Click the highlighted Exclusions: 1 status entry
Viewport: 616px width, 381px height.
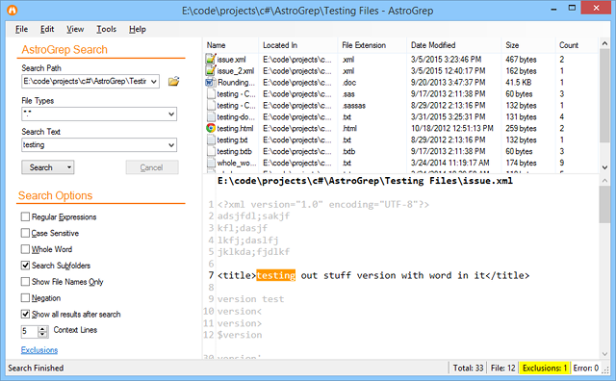[x=545, y=368]
